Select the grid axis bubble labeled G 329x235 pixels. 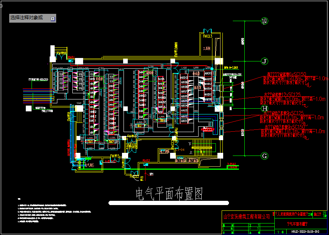click(264, 156)
